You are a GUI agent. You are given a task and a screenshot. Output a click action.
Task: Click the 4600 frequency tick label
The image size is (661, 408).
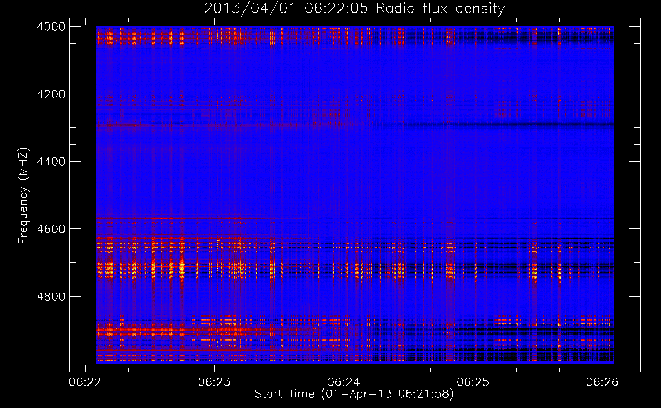(x=51, y=229)
